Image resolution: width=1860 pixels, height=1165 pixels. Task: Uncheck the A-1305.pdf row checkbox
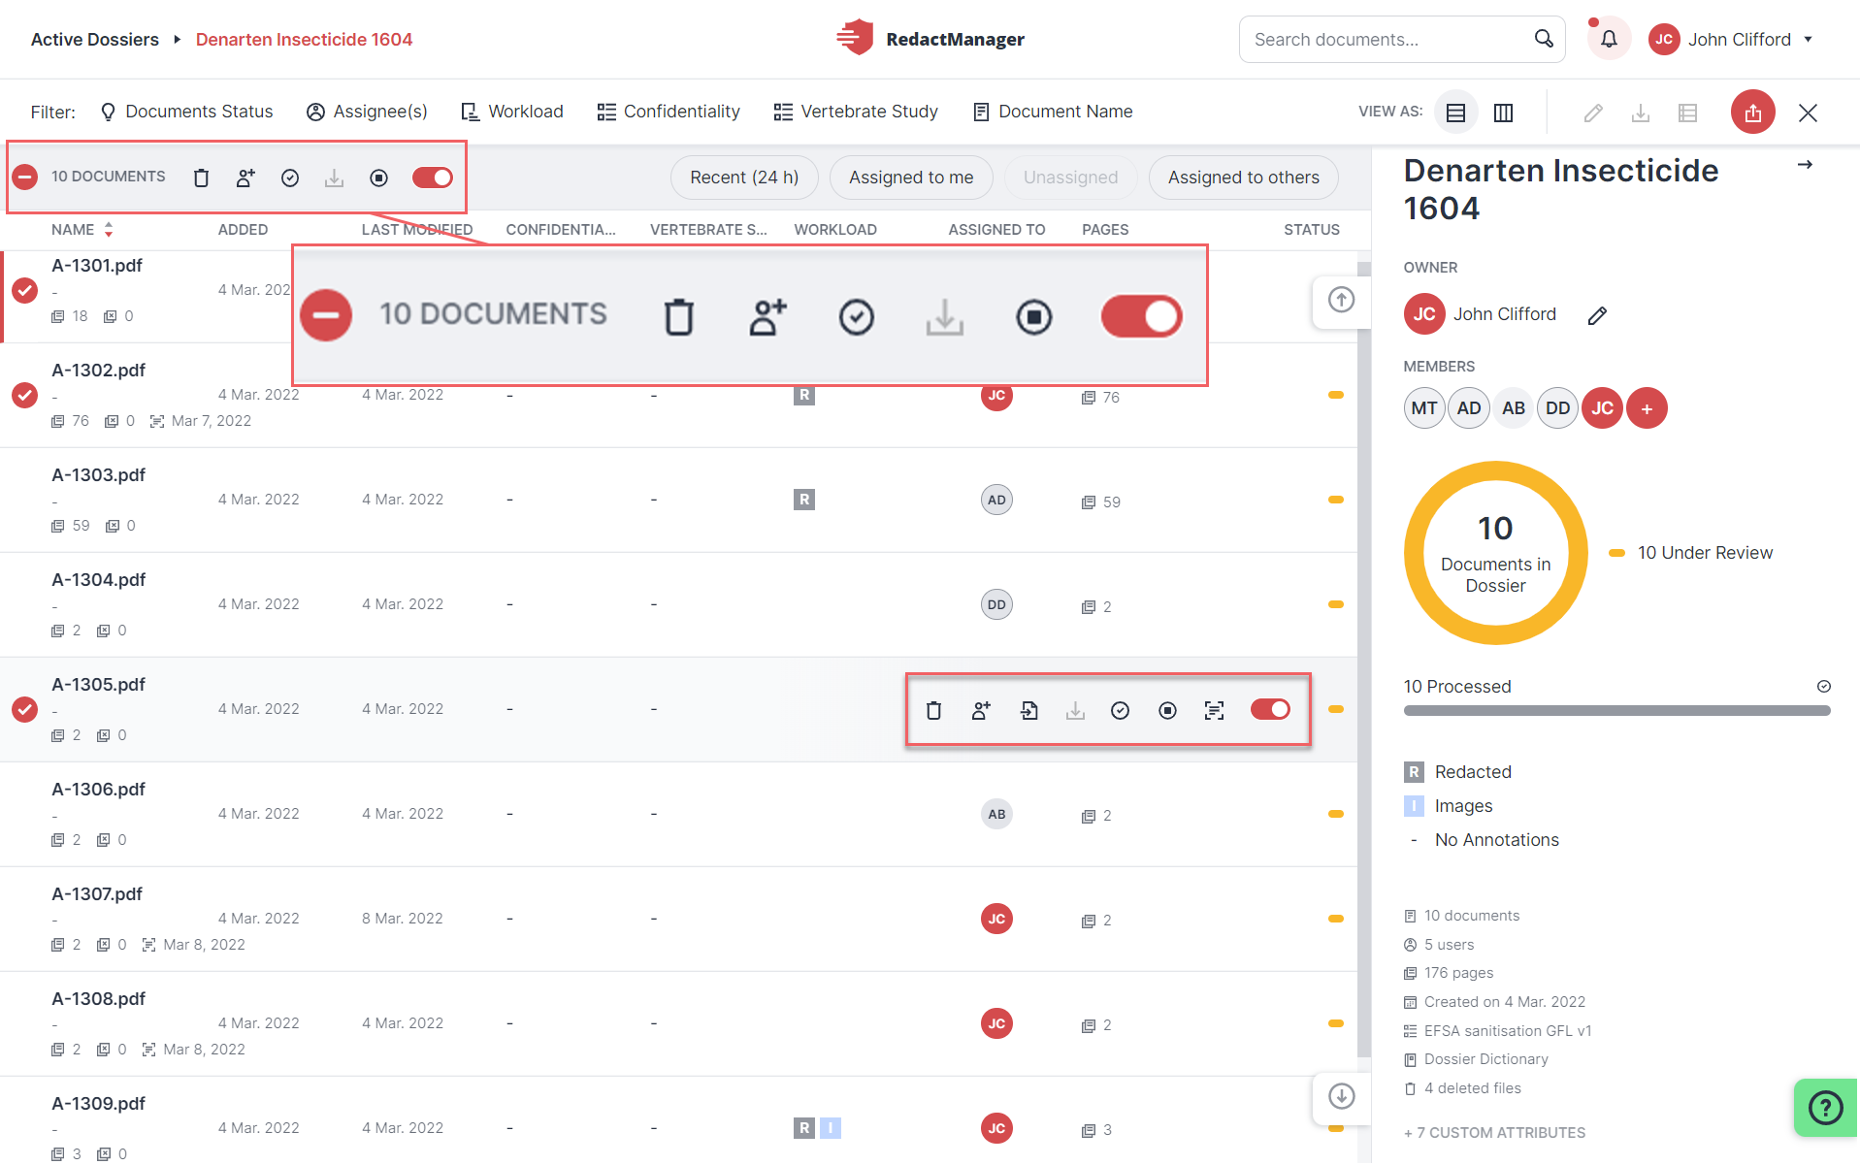coord(25,709)
